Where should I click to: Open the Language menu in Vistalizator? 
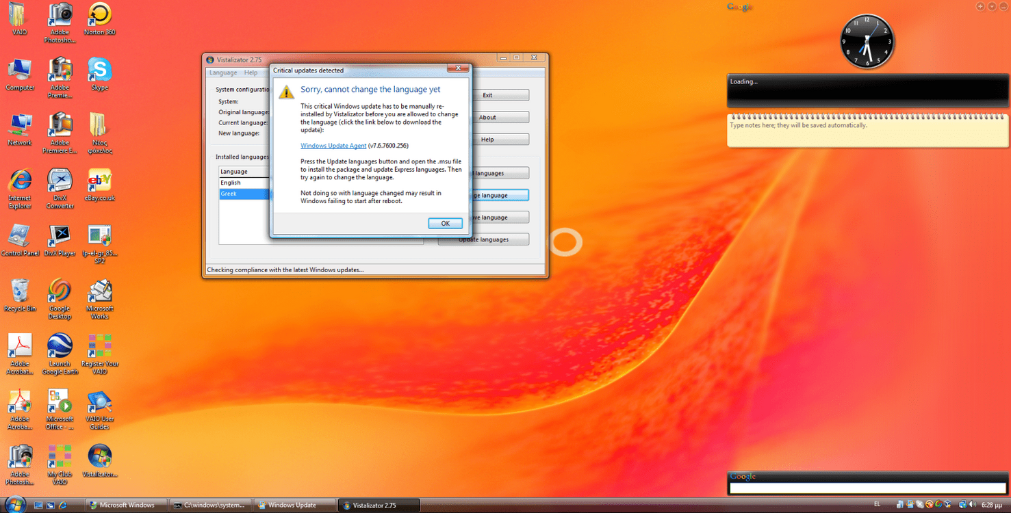tap(223, 73)
